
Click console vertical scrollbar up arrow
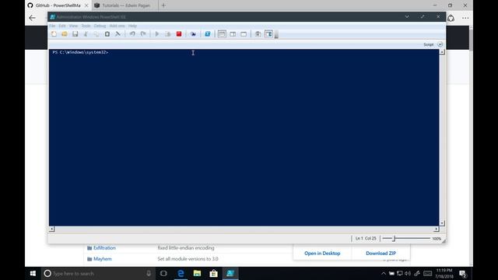pyautogui.click(x=442, y=52)
